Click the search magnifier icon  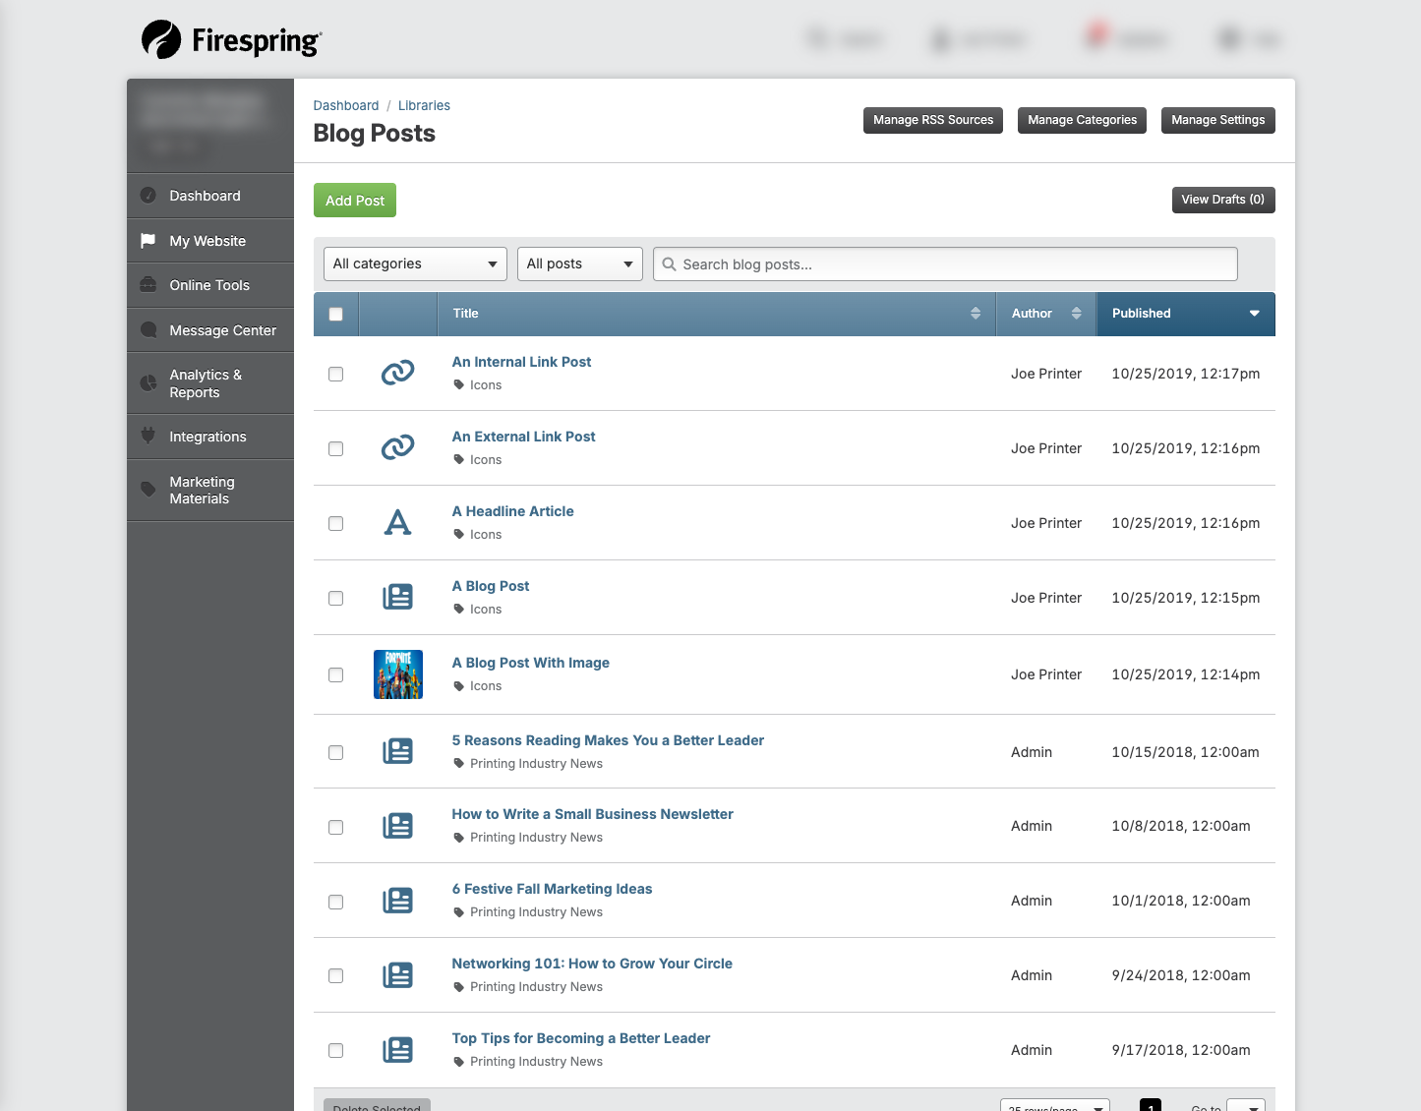(x=670, y=264)
